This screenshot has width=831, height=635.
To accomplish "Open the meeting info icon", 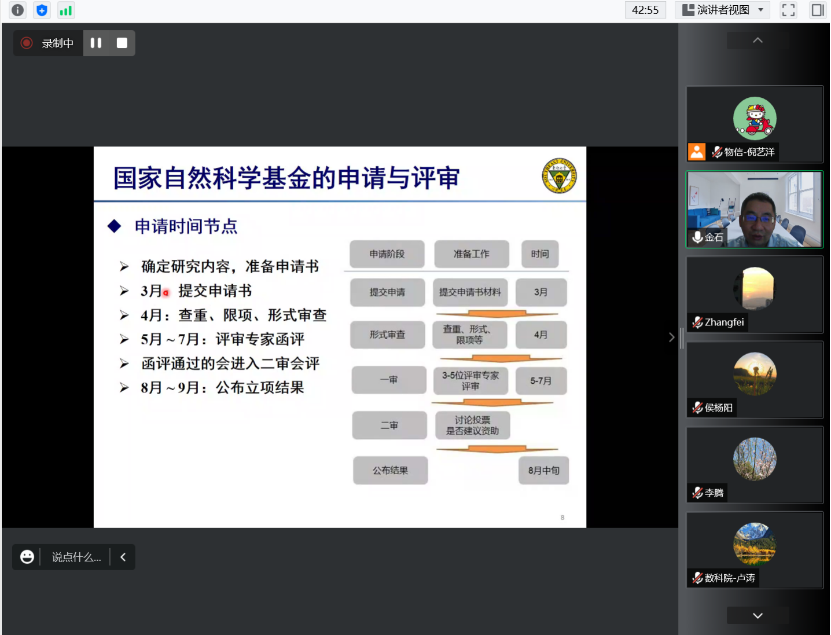I will pos(18,10).
